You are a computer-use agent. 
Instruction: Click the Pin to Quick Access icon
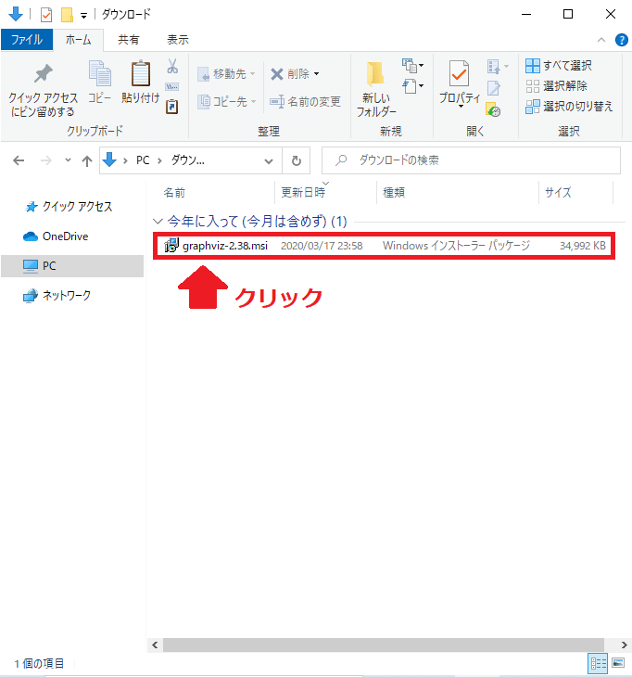click(x=44, y=74)
